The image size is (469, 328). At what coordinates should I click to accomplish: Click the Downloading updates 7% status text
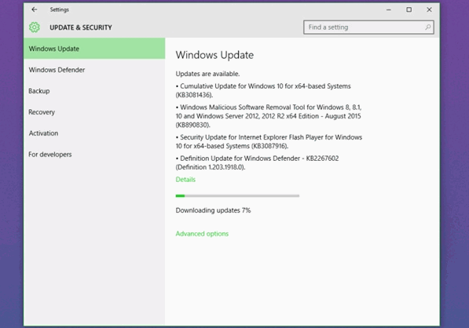click(x=213, y=210)
